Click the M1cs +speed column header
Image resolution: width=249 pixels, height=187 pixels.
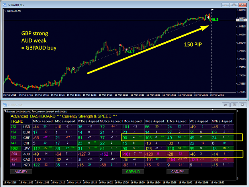pyautogui.click(x=43, y=121)
